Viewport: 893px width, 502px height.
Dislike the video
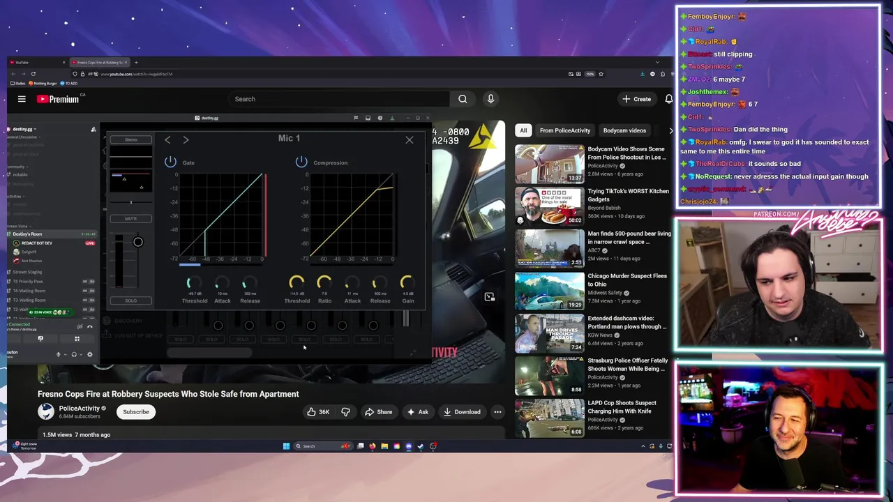click(345, 412)
